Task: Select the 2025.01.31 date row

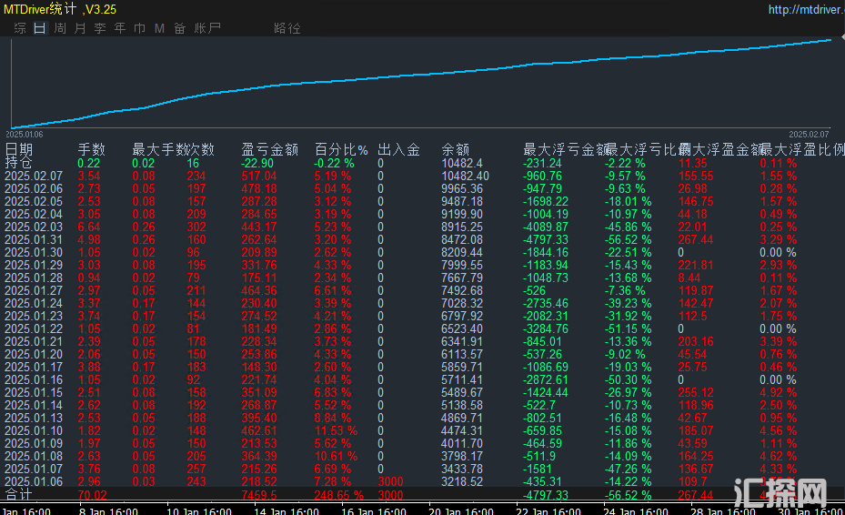Action: (x=422, y=239)
